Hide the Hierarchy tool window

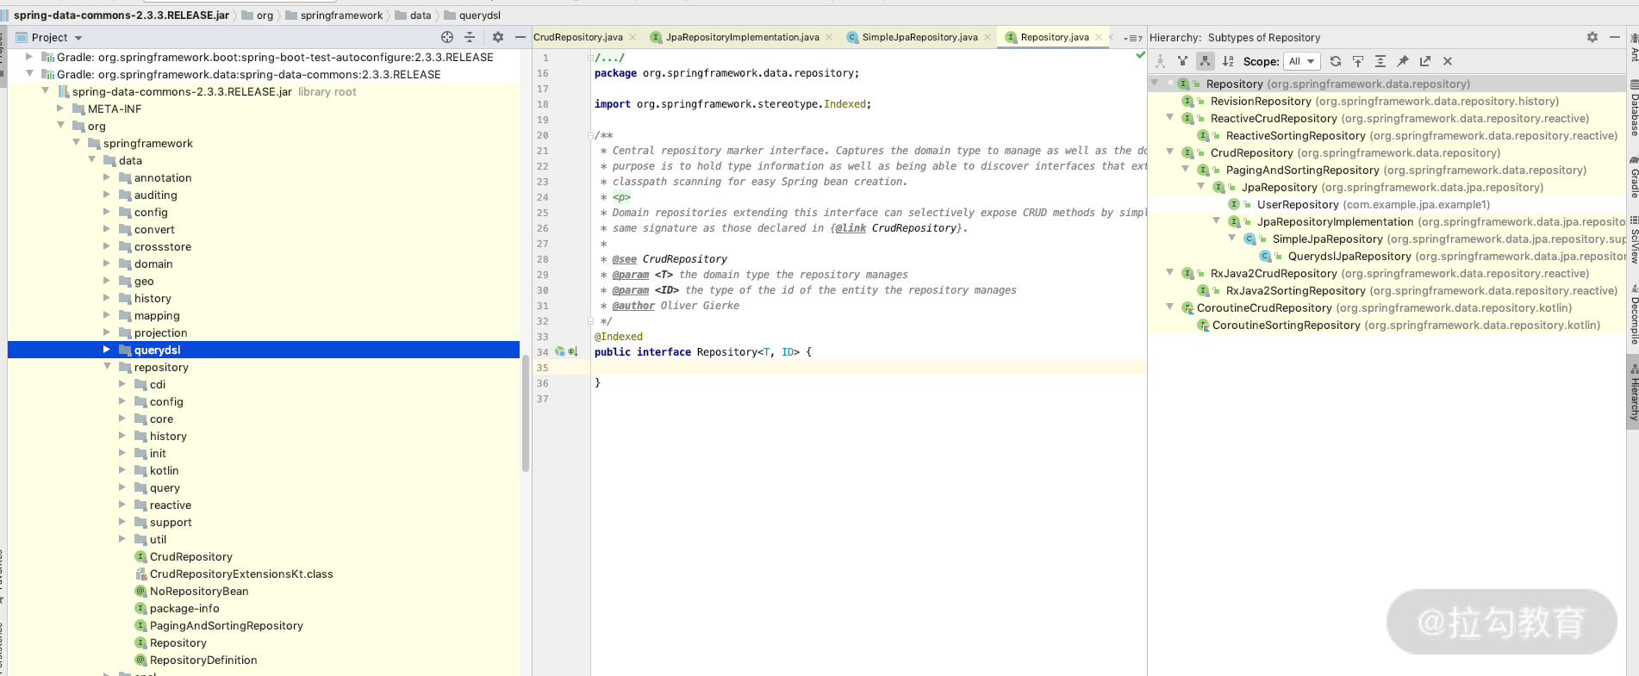pyautogui.click(x=1614, y=37)
